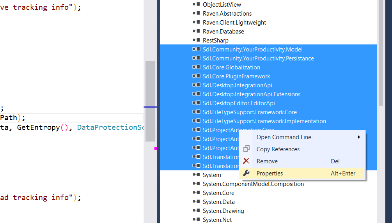Select the System.Drawing reference

(223, 211)
